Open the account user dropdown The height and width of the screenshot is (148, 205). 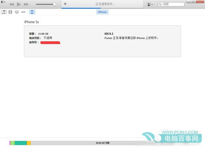150,4
